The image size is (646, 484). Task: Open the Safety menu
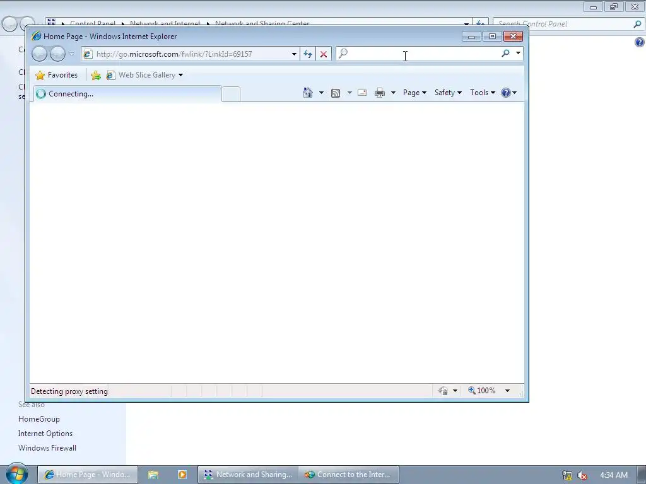click(448, 93)
